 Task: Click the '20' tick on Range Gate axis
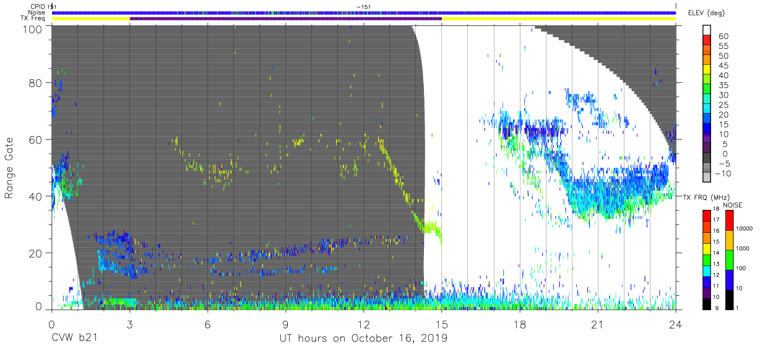(x=37, y=253)
